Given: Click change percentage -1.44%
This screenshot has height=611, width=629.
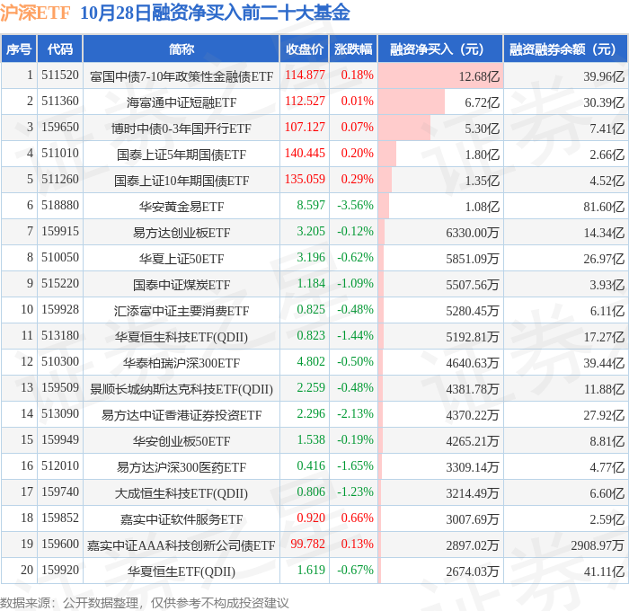Looking at the screenshot, I should point(355,336).
